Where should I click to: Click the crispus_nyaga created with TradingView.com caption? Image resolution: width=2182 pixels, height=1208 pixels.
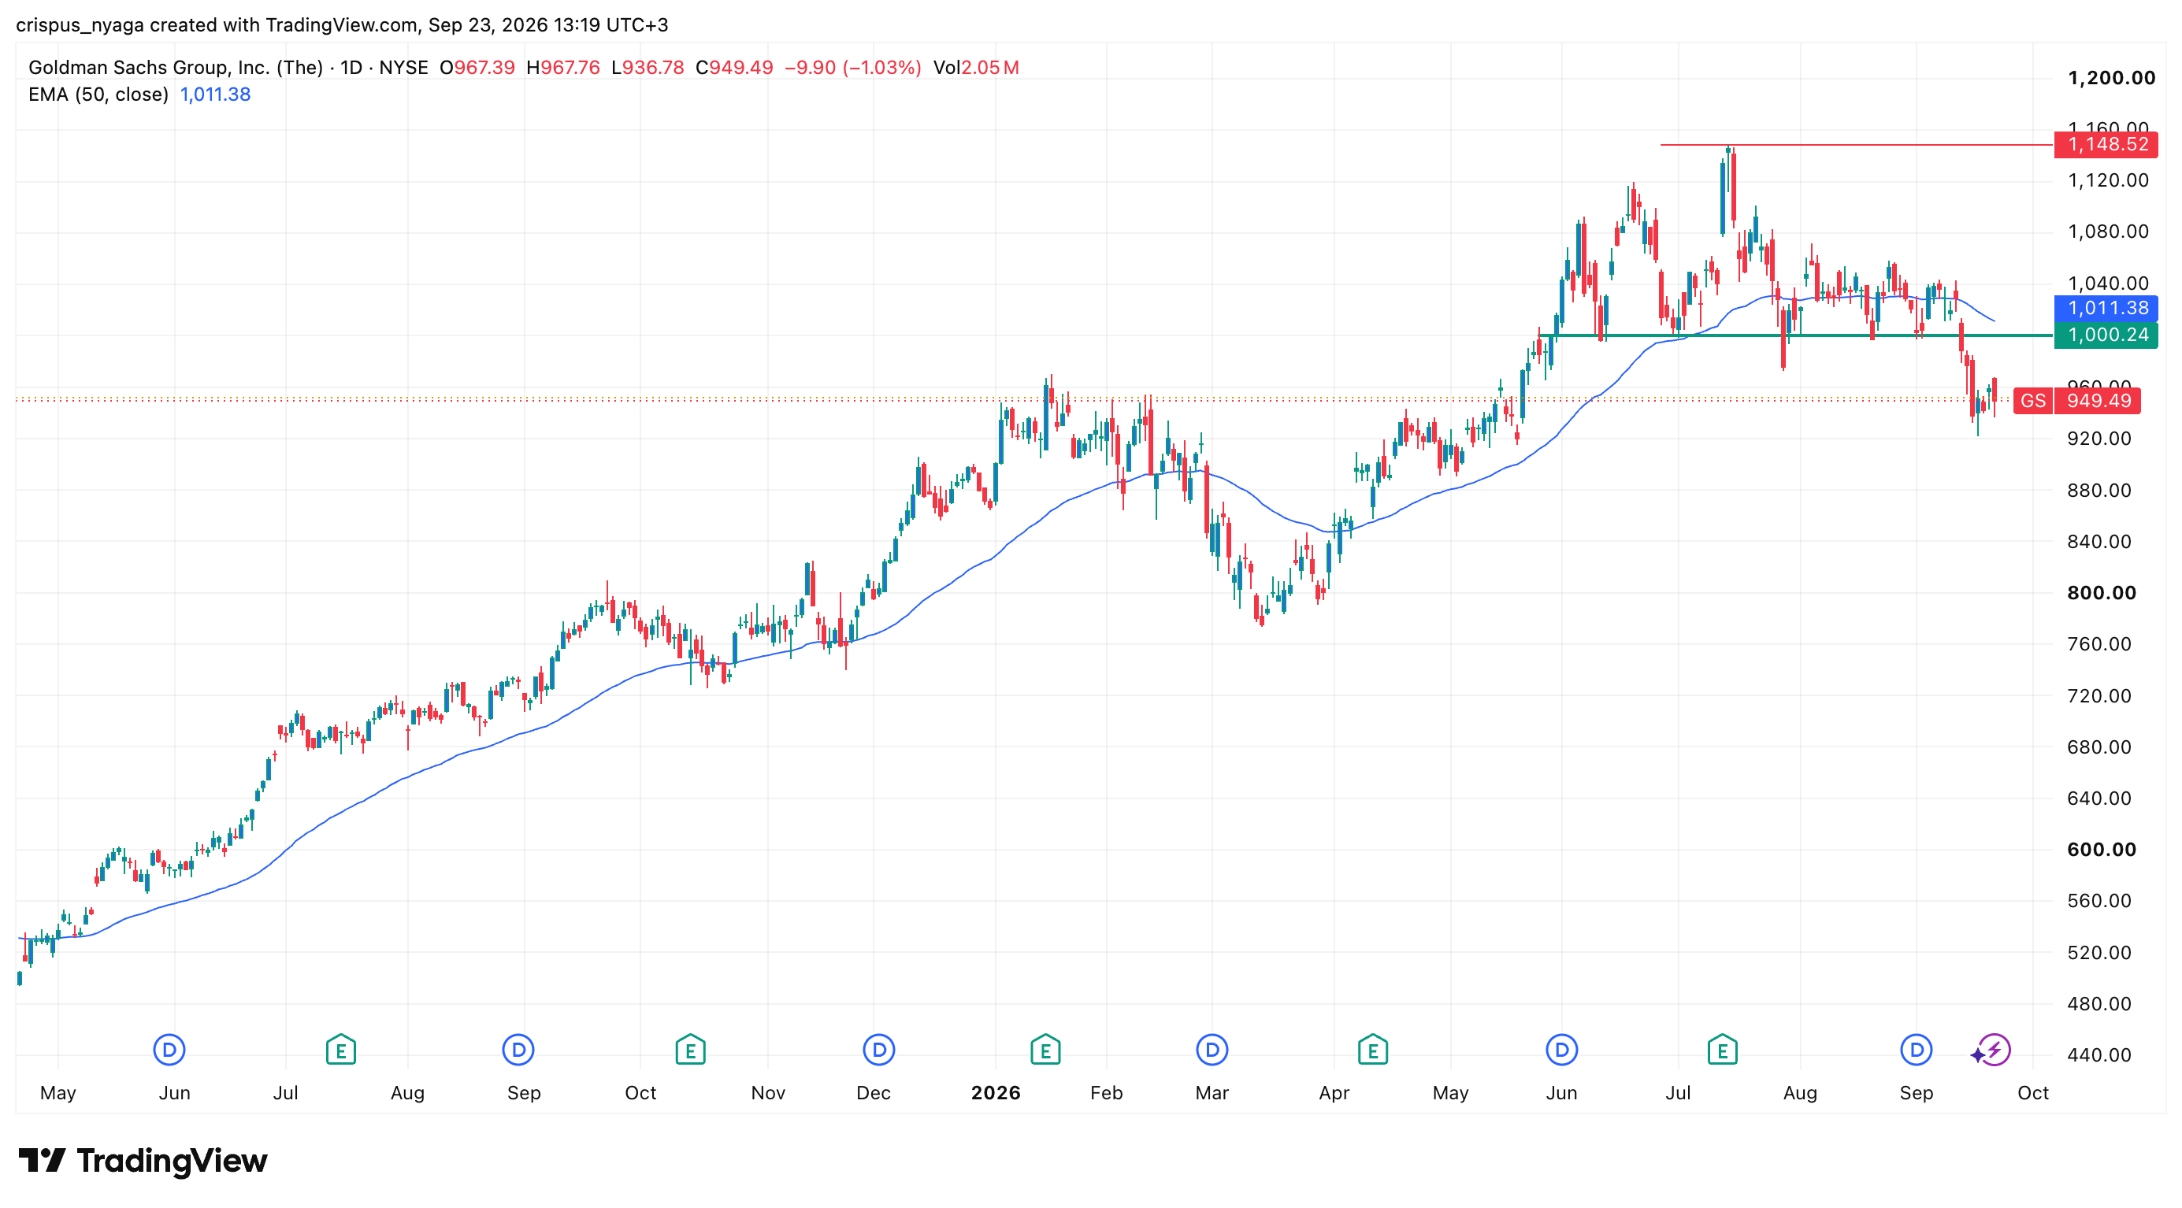point(342,24)
